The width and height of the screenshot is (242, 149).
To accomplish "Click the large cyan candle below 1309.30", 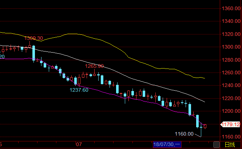I will [x=33, y=53].
